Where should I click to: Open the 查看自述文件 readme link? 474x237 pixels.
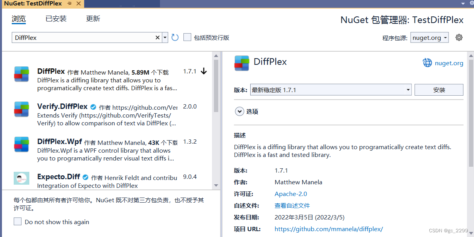(292, 206)
